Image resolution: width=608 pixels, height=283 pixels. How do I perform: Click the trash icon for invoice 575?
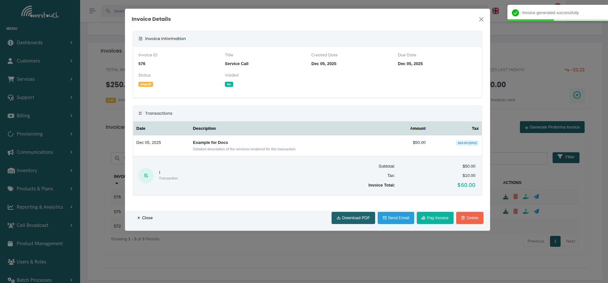tap(515, 212)
